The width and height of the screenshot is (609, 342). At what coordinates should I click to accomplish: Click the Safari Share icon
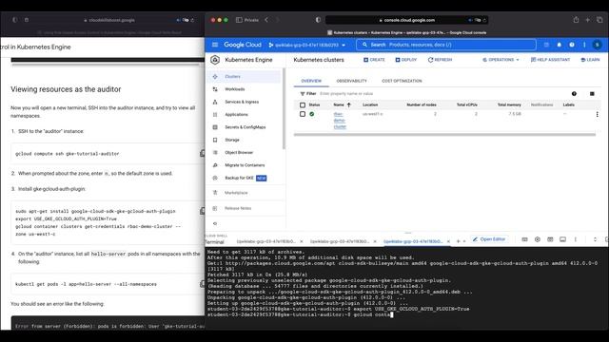click(x=576, y=20)
